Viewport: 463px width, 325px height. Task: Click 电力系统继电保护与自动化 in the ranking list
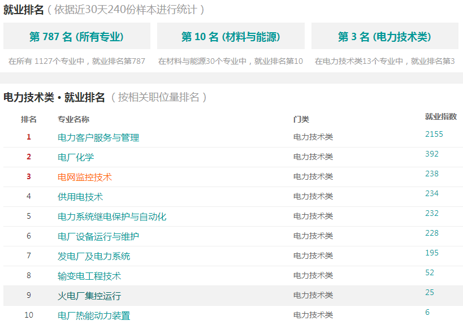pos(112,216)
